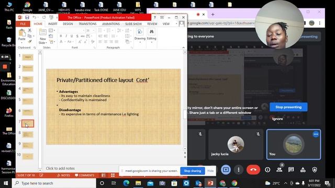Open the font size dropdown

coord(93,30)
